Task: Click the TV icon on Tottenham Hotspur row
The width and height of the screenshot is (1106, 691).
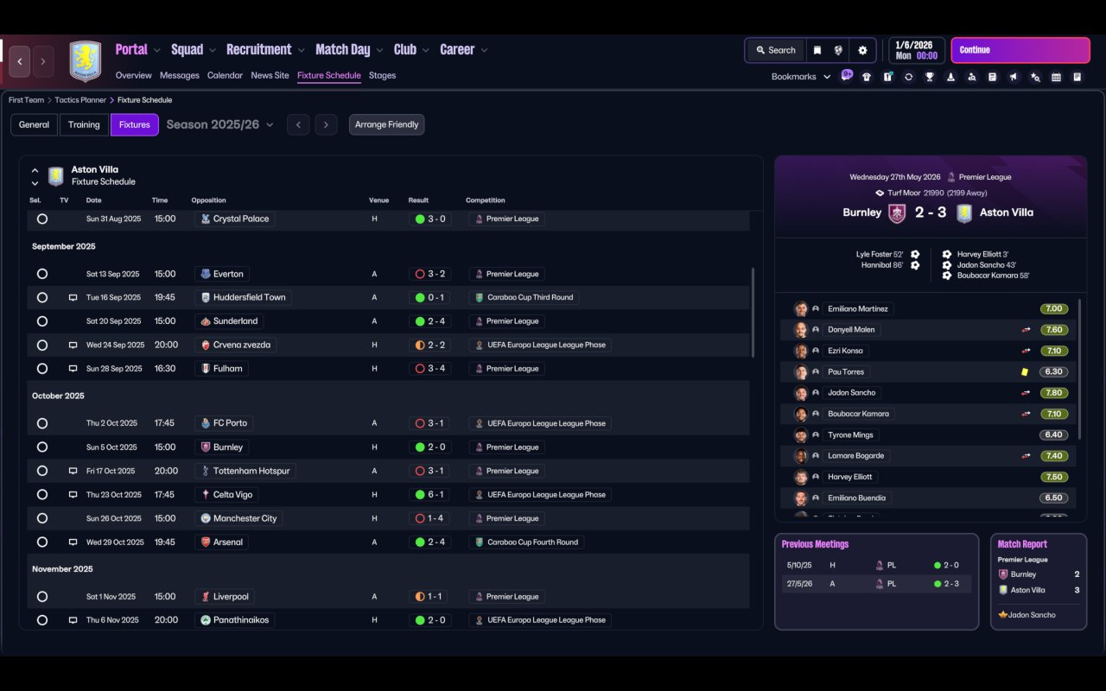Action: (73, 471)
